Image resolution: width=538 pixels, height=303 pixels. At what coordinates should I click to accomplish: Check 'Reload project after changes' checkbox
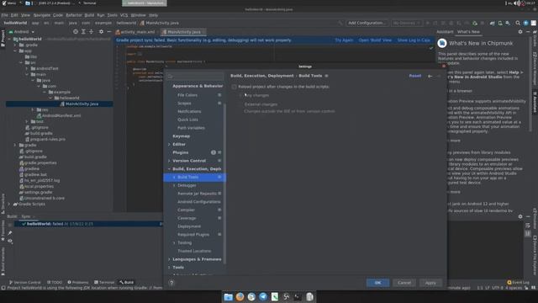(x=234, y=87)
